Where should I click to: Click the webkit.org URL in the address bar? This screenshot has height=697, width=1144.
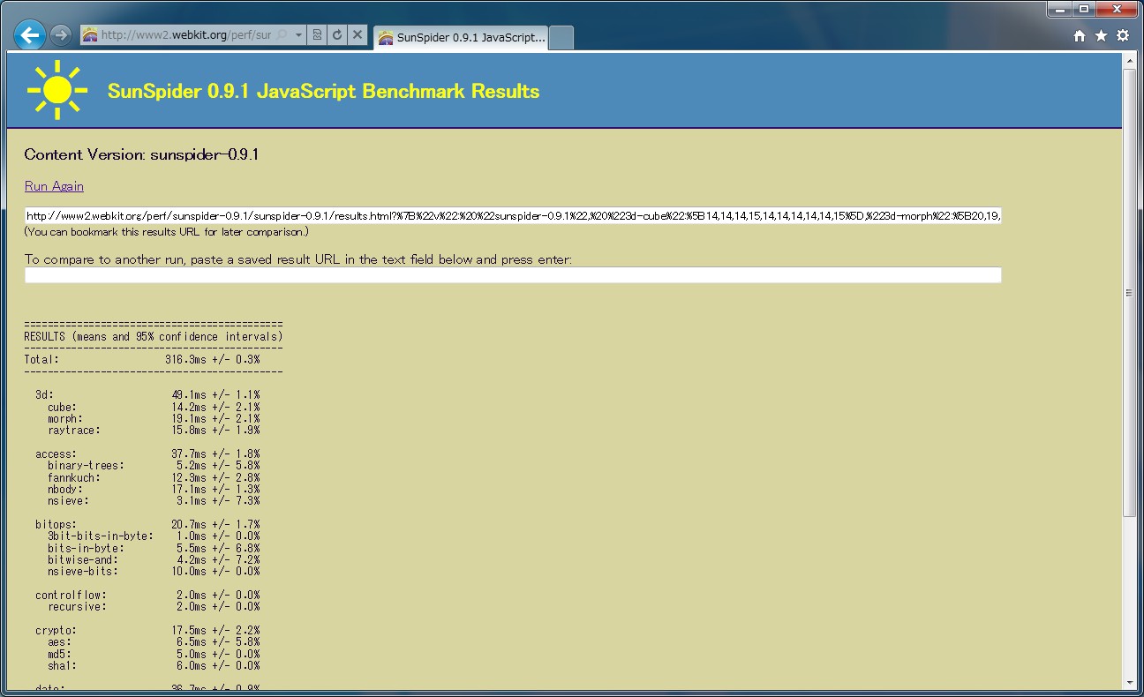coord(185,35)
